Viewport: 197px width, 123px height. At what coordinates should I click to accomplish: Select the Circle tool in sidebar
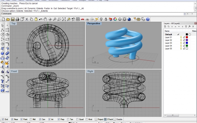(x=2, y=35)
